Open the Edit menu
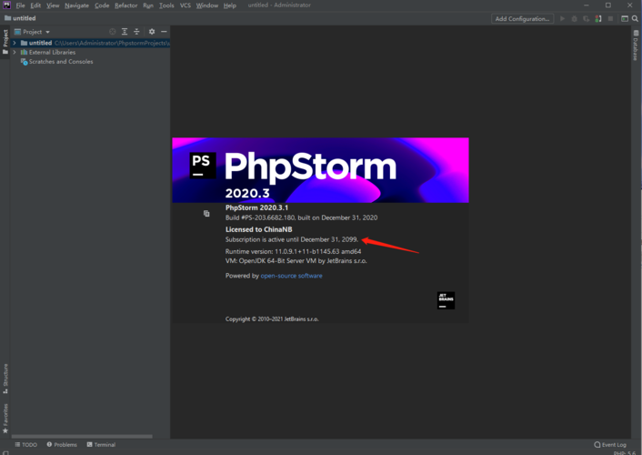This screenshot has width=642, height=455. pos(35,5)
